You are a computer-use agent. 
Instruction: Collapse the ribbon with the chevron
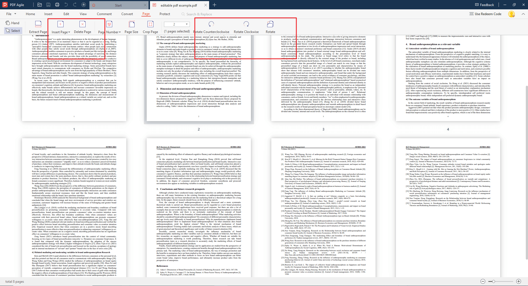(523, 14)
